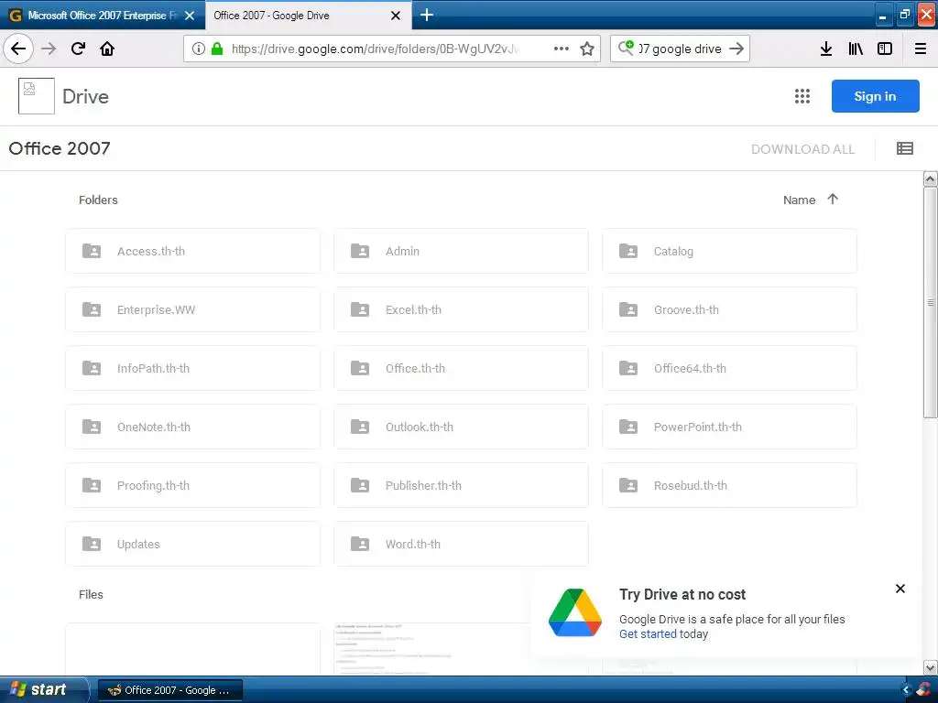Viewport: 938px width, 703px height.
Task: Open the Excel.th-th folder
Action: 461,309
